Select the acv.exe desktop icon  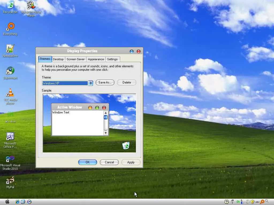(10, 117)
